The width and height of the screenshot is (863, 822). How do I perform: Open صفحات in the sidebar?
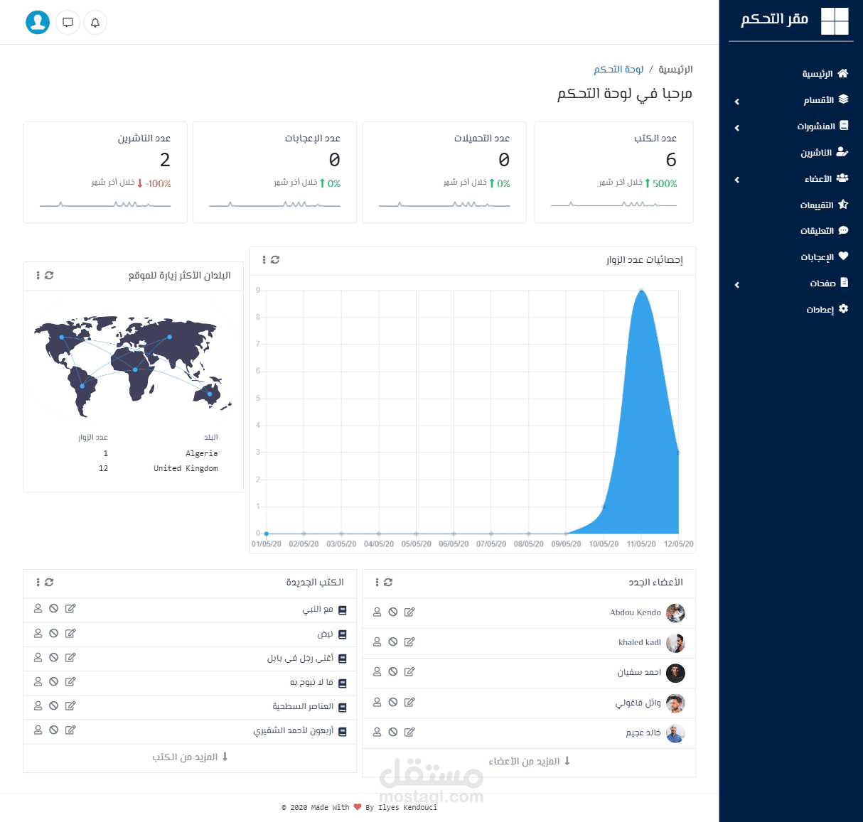[x=829, y=283]
